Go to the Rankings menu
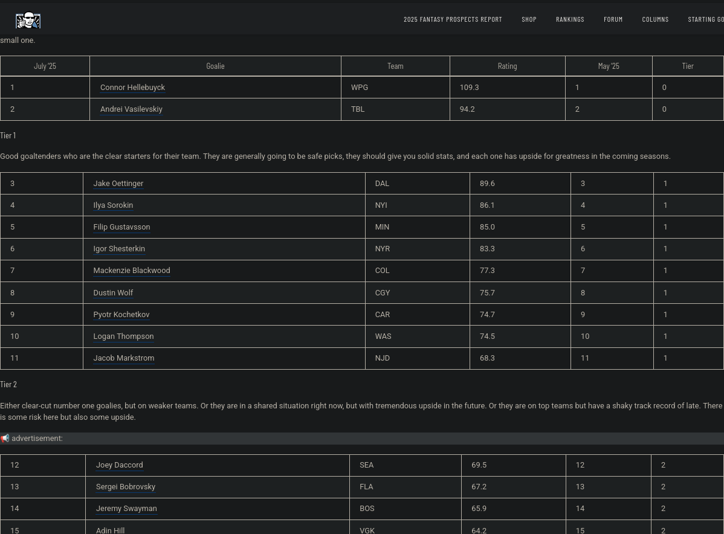724x534 pixels. coord(570,19)
